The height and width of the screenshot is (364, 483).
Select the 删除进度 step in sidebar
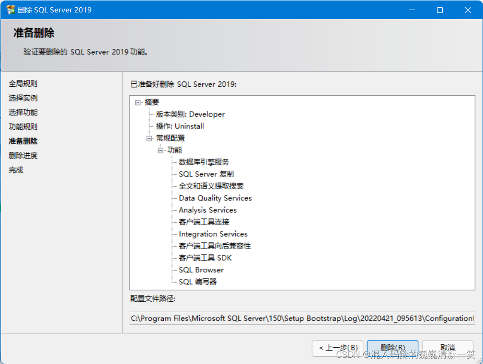pyautogui.click(x=23, y=155)
